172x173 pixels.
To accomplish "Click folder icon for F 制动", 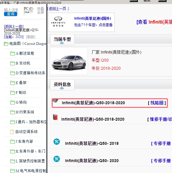I will (x=13, y=93).
